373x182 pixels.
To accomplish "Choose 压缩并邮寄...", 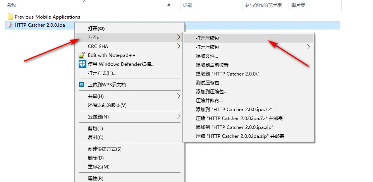I will pyautogui.click(x=249, y=100).
